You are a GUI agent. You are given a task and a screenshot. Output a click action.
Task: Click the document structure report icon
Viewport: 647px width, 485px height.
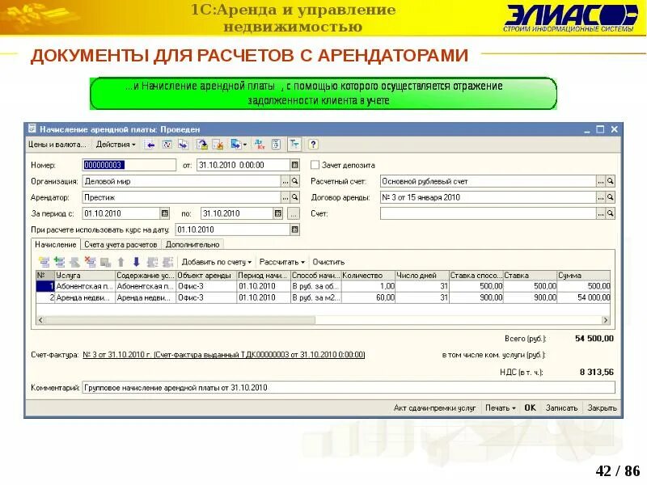tap(276, 145)
